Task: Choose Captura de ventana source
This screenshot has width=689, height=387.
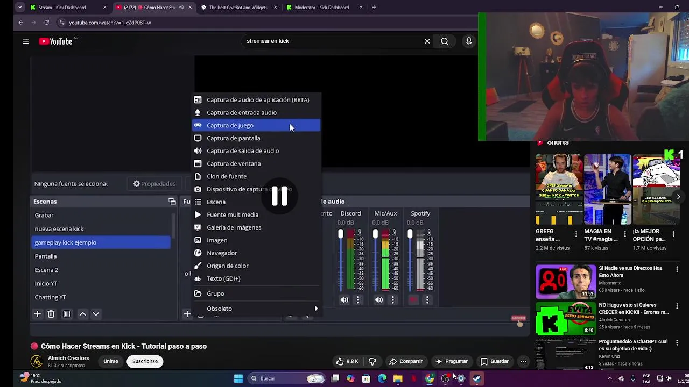Action: tap(257, 163)
